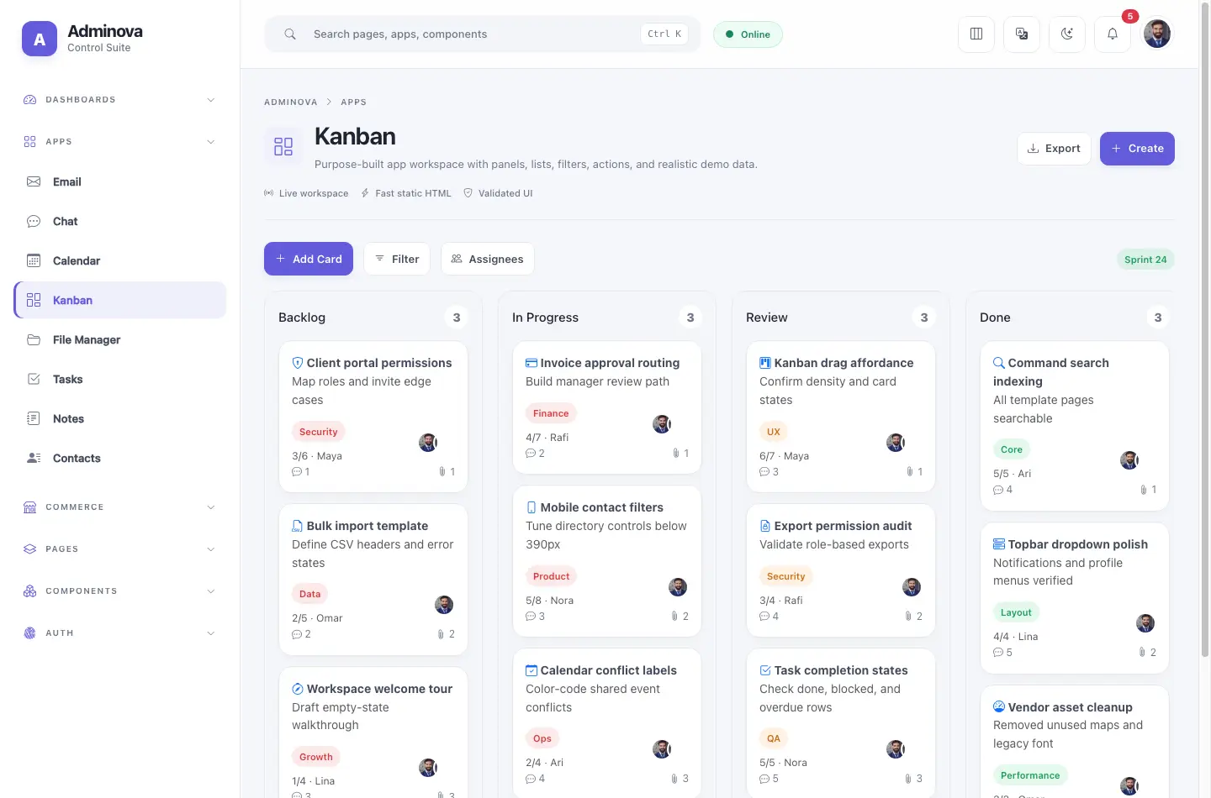Open the layout columns icon in topbar
The image size is (1211, 798).
(976, 34)
